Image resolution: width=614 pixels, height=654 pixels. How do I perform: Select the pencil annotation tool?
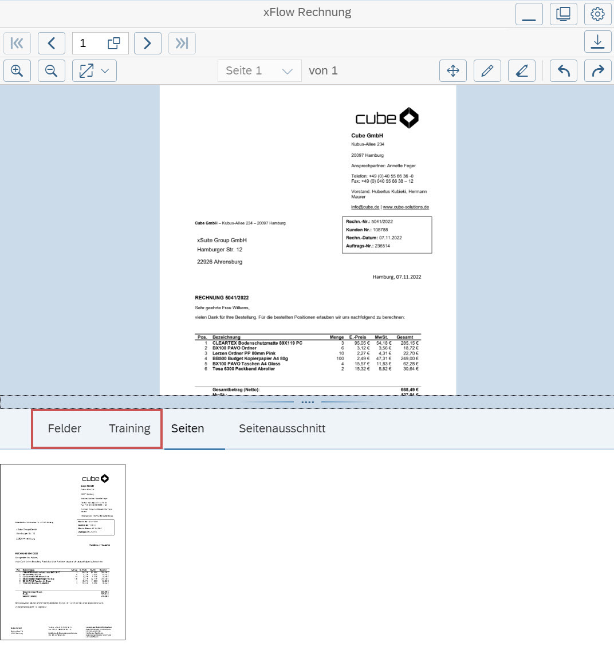(x=487, y=70)
